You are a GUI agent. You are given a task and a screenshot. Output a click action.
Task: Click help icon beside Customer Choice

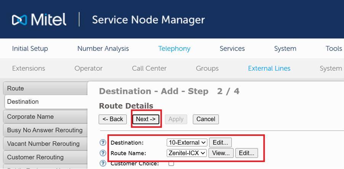click(103, 164)
